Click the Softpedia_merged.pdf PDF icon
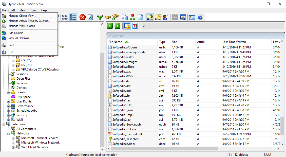Image resolution: width=286 pixels, height=157 pixels. pos(110,134)
